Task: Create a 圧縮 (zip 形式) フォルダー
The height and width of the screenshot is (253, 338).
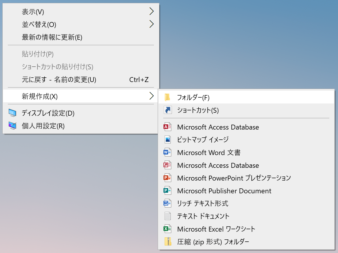Action: coord(246,241)
